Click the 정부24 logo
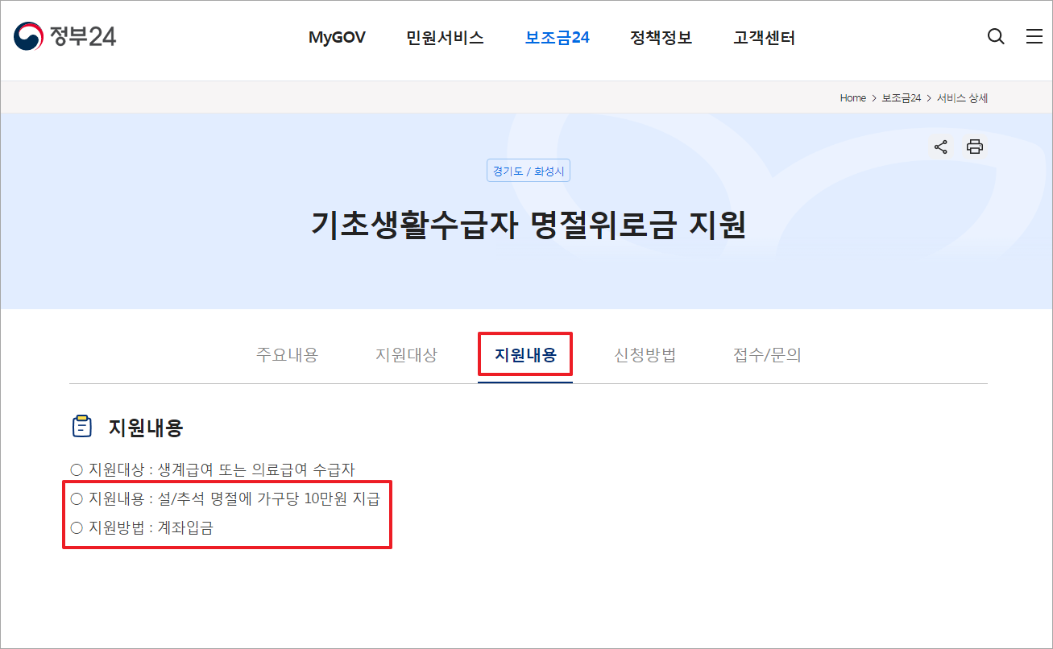 click(x=64, y=35)
